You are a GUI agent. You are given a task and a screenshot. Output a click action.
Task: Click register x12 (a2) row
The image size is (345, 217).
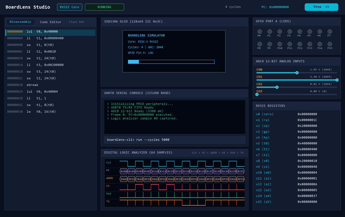coord(297,184)
